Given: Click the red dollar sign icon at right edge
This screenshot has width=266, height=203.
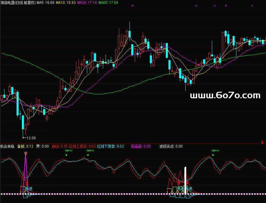Looking at the screenshot, I should [x=262, y=142].
